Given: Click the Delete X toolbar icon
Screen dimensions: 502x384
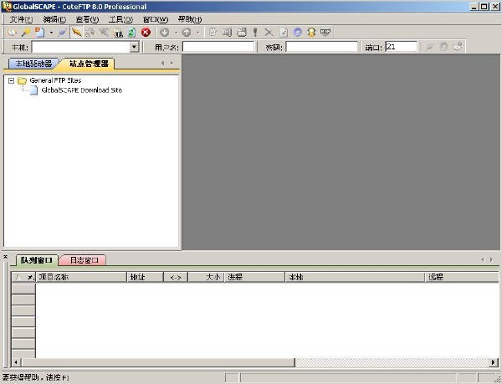Looking at the screenshot, I should click(269, 33).
